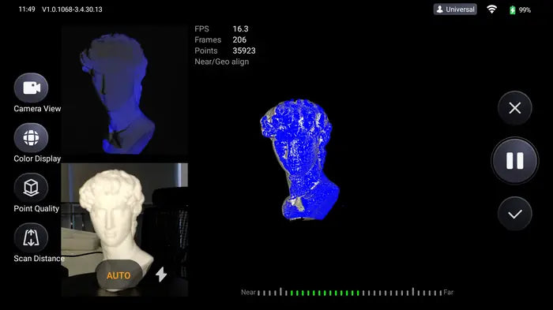Open the Universal user profile badge
553x310 pixels.
[x=455, y=9]
